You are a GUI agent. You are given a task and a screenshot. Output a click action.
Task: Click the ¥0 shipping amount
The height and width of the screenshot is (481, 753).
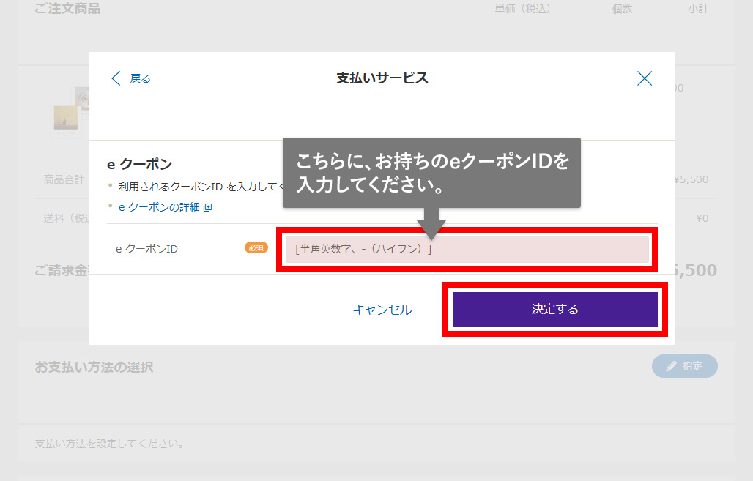click(702, 218)
